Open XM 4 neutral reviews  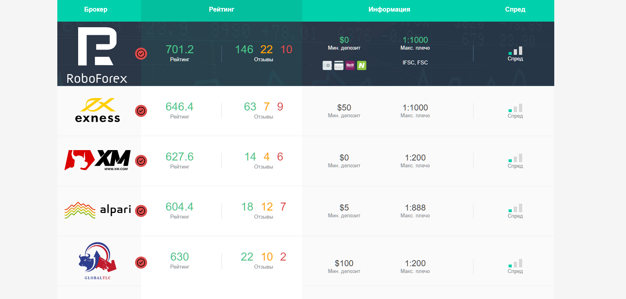tap(267, 157)
